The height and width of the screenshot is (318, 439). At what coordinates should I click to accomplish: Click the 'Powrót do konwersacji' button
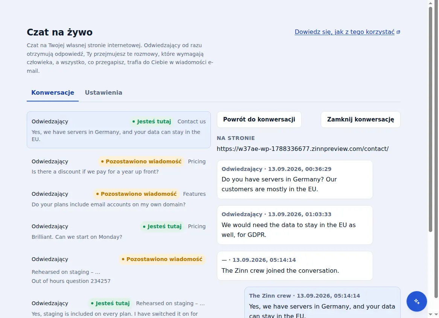259,120
